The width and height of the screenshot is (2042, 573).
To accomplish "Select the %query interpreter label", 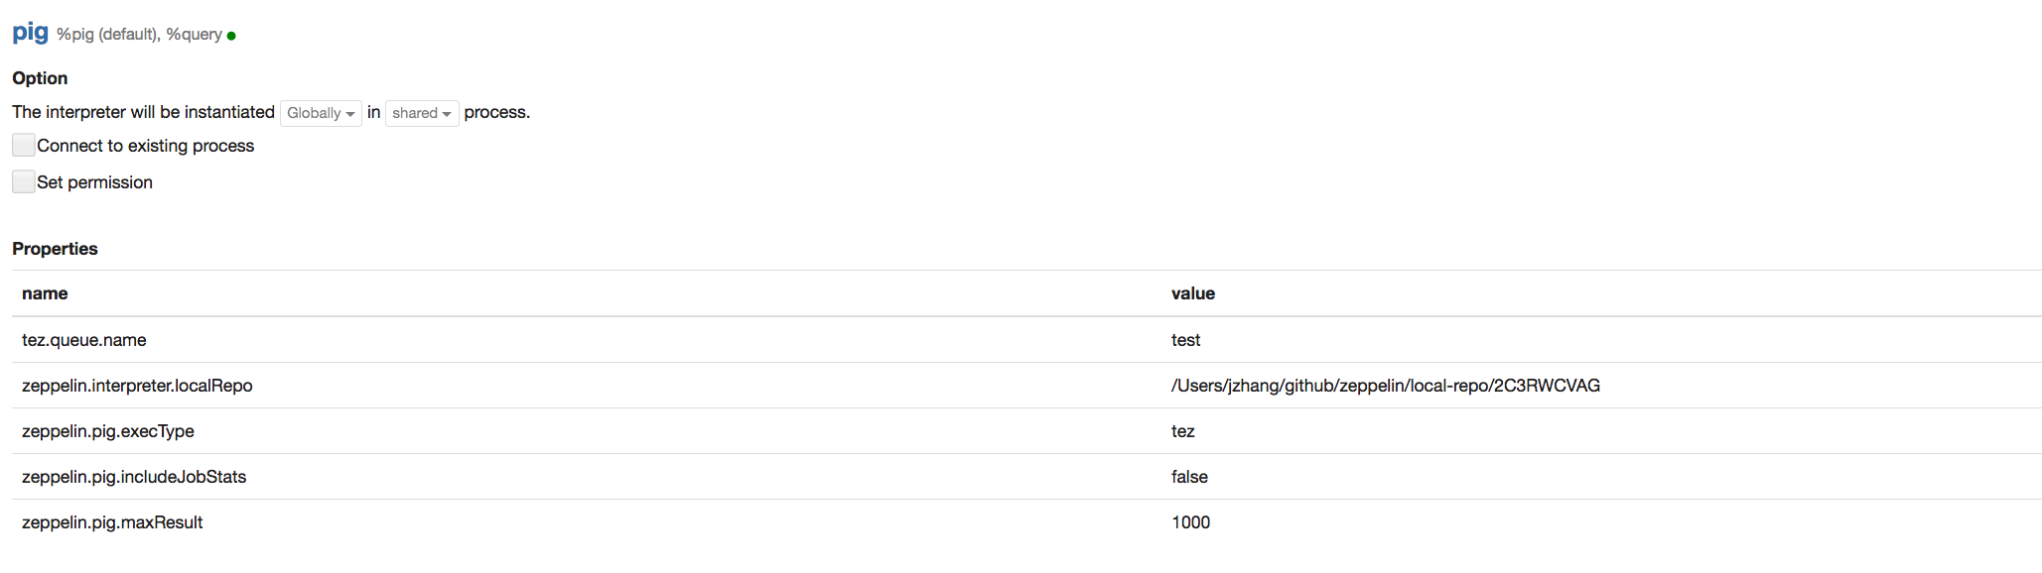I will [x=193, y=35].
